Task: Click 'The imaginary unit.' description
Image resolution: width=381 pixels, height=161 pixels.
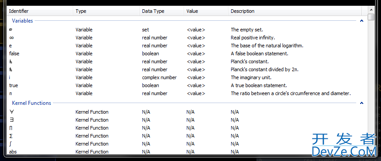Action: pyautogui.click(x=251, y=77)
